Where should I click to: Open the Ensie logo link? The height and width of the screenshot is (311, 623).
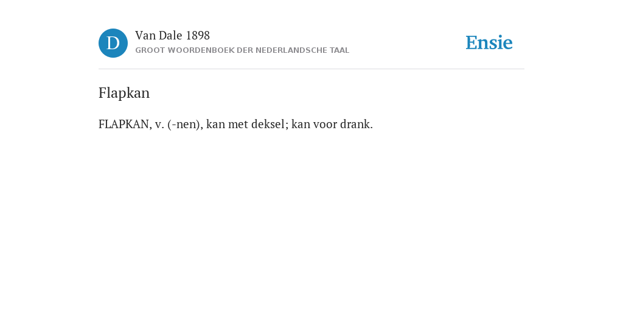click(489, 43)
